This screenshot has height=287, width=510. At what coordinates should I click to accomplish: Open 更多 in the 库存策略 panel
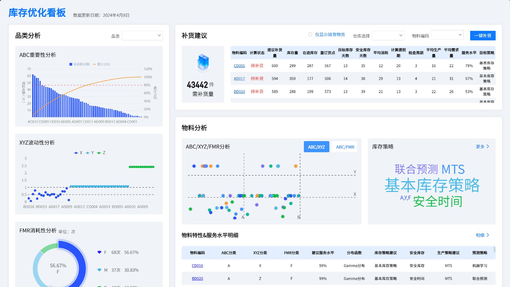pyautogui.click(x=483, y=146)
